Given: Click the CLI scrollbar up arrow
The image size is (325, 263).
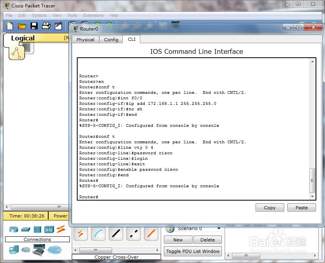Looking at the screenshot, I should click(x=312, y=62).
